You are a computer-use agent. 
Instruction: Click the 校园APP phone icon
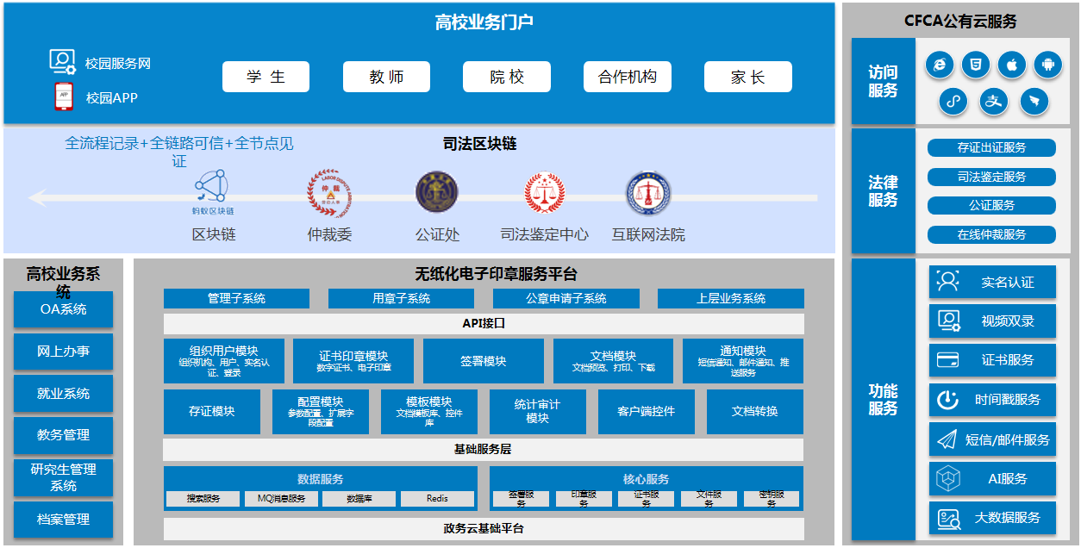[x=63, y=97]
